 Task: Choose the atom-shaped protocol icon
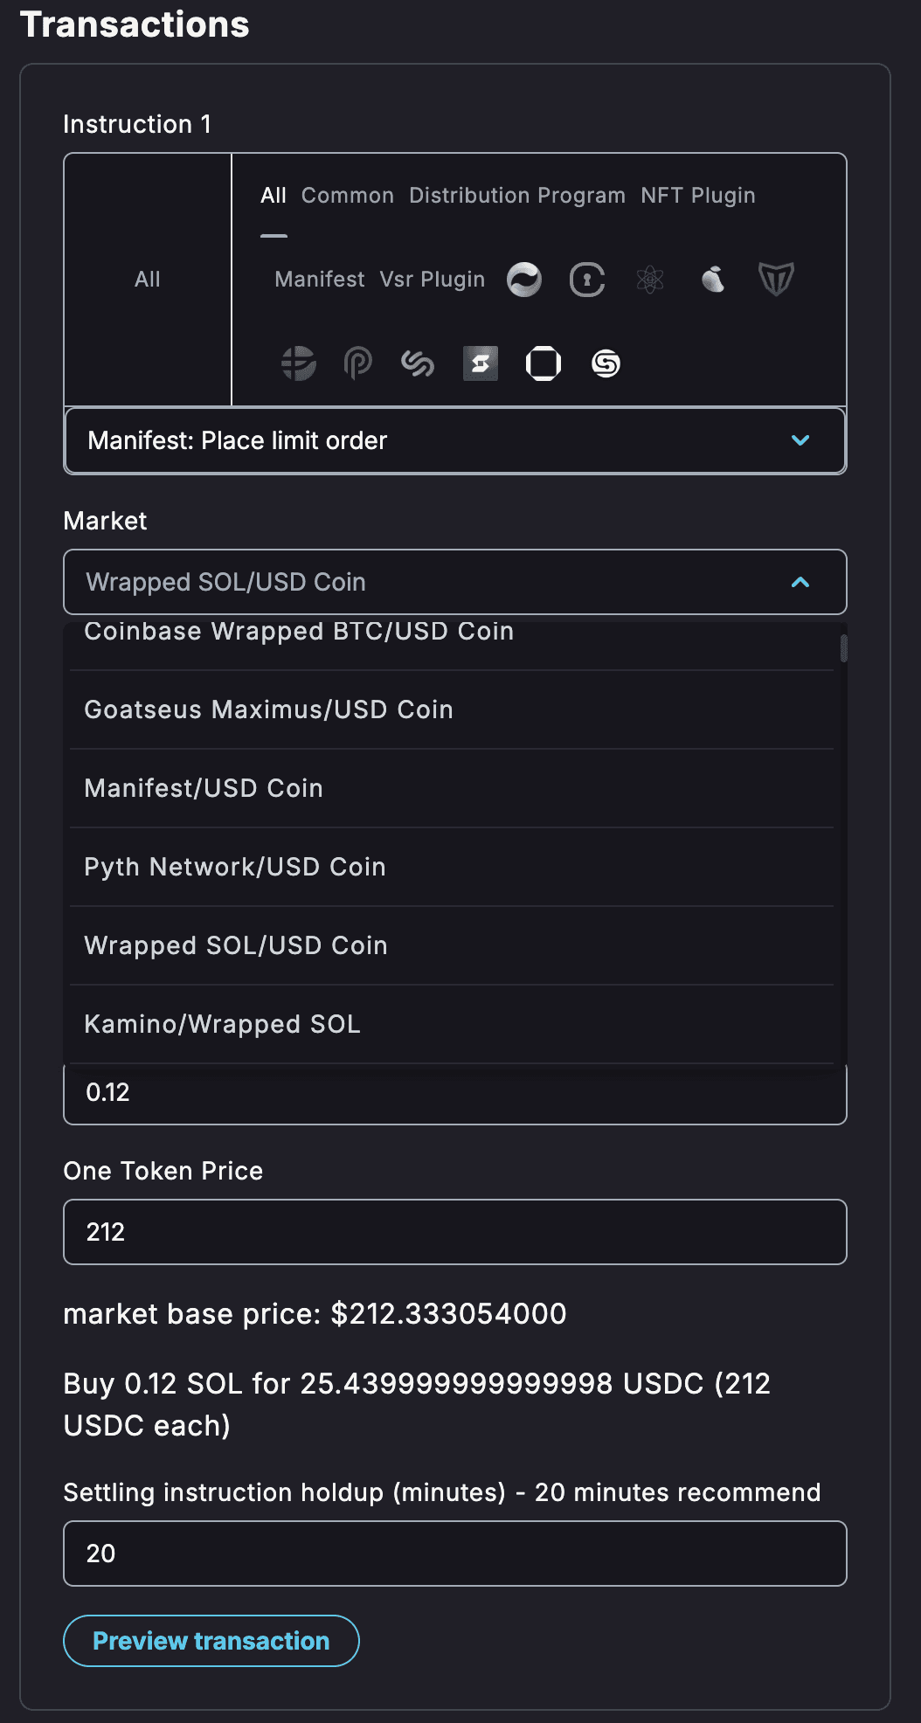coord(650,280)
